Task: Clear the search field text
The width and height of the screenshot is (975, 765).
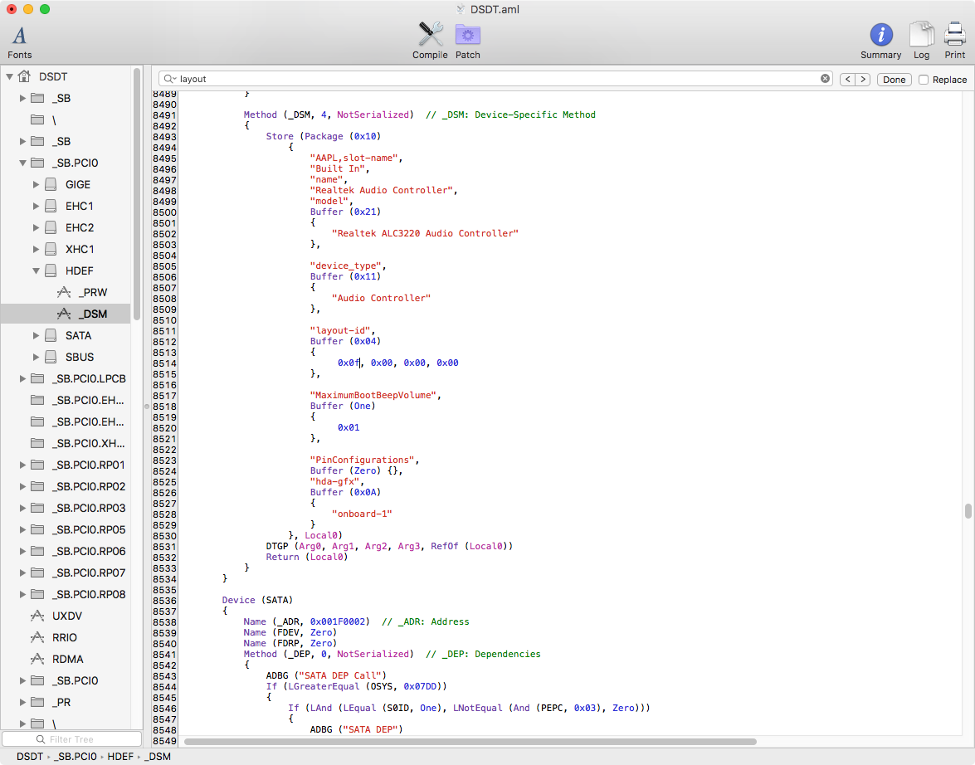Action: coord(825,79)
